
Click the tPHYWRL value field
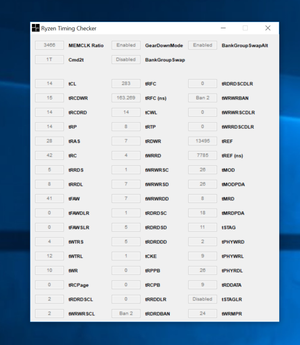click(x=203, y=256)
